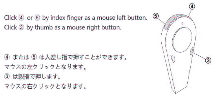Click the circled 4 starting the Japanese text
Viewport: 219px width, 104px height.
[x=7, y=58]
